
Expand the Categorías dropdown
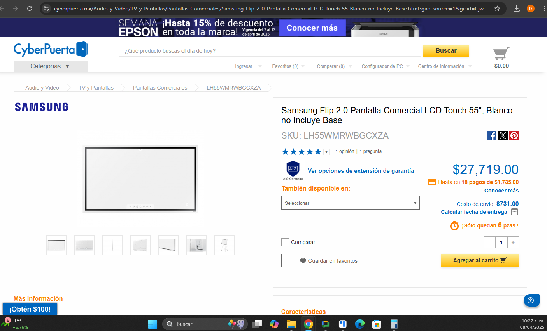(x=51, y=66)
